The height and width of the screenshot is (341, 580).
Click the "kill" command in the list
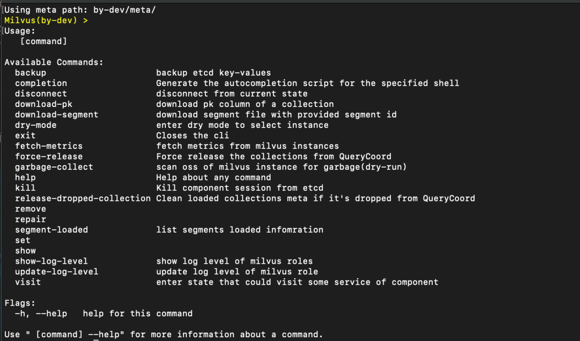click(x=25, y=188)
